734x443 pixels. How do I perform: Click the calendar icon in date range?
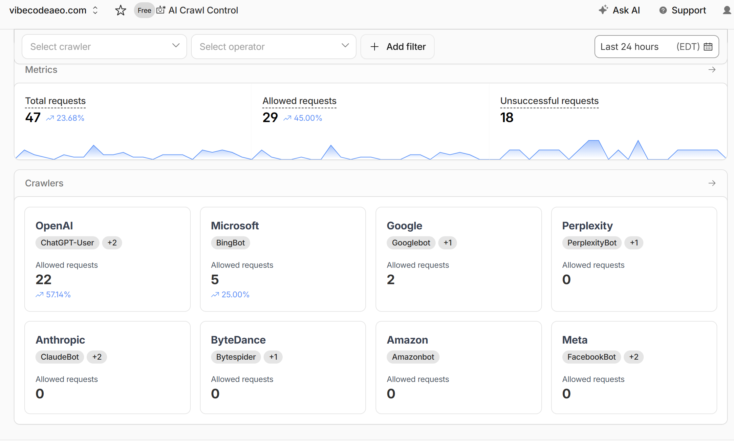[x=708, y=47]
